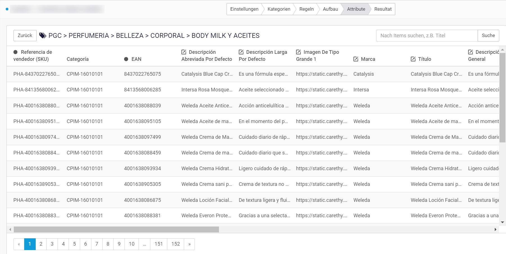Click the Suche button
This screenshot has height=254, width=506.
[x=488, y=36]
